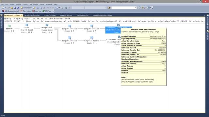Screen dimensions: 209x117
Task: Click the tooltip's Estimated Row Size row
Action: pos(143,64)
